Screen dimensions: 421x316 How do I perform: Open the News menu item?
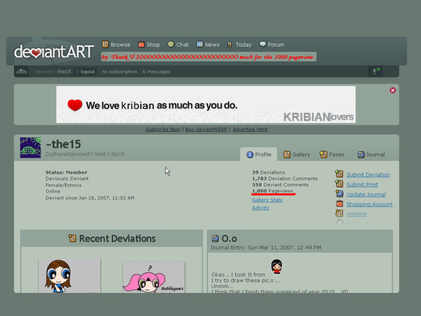click(212, 45)
